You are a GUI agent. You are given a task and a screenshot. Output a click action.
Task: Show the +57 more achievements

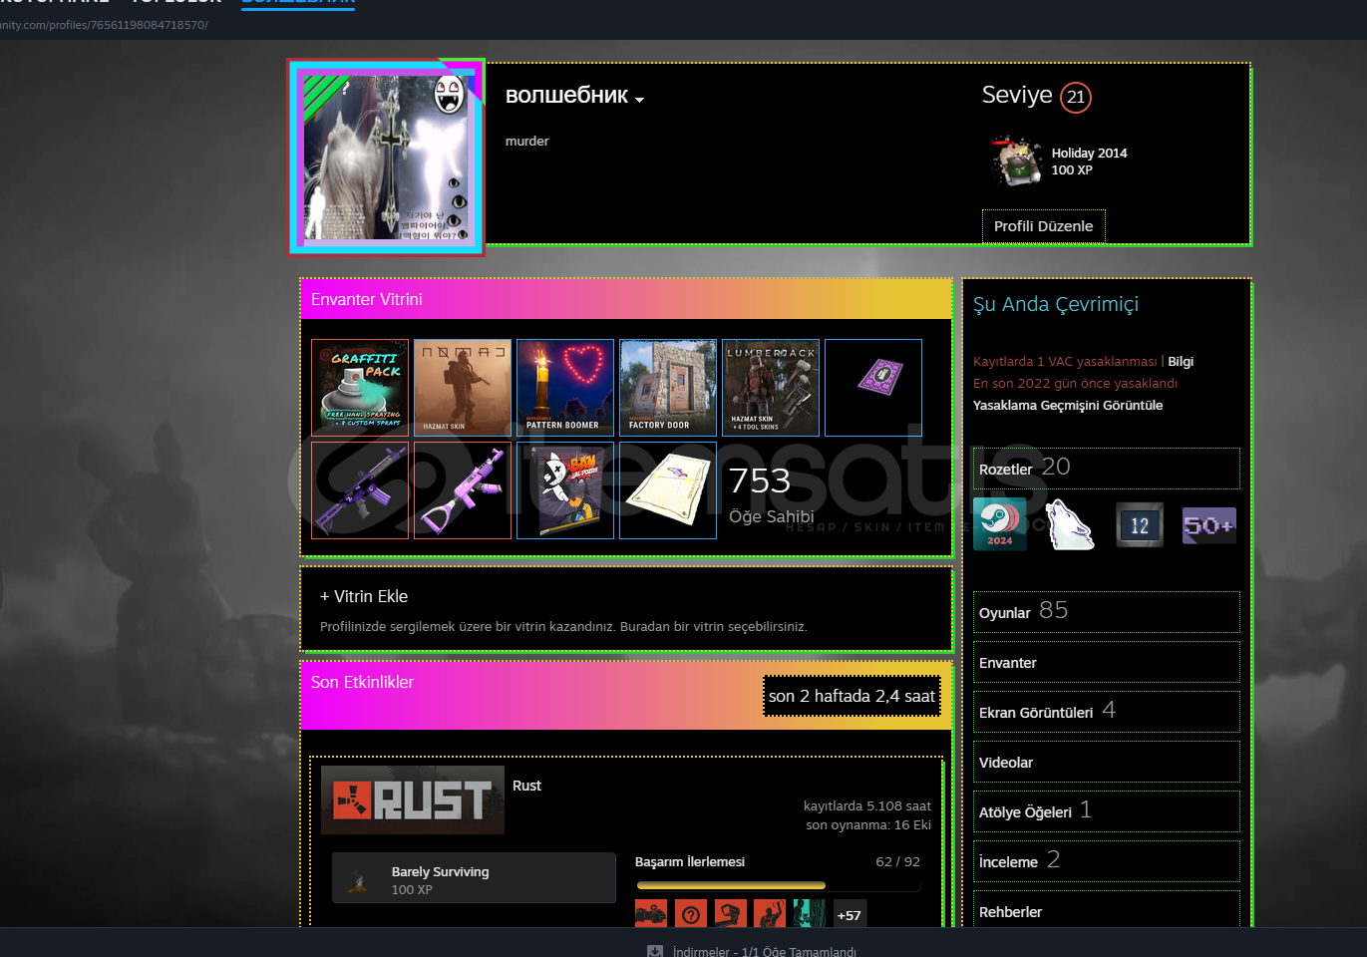849,915
